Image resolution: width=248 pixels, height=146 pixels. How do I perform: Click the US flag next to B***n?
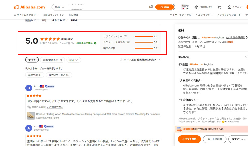42,86
